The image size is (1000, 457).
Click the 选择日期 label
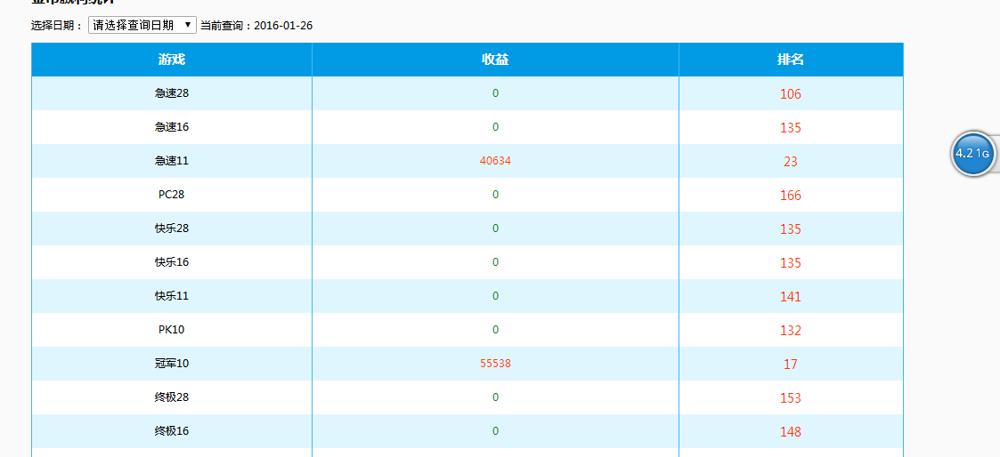point(57,26)
